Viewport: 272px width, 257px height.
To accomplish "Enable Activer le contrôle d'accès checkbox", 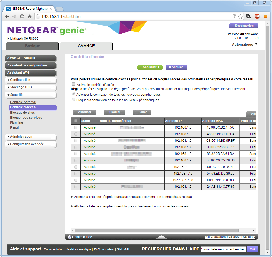I will (x=74, y=85).
